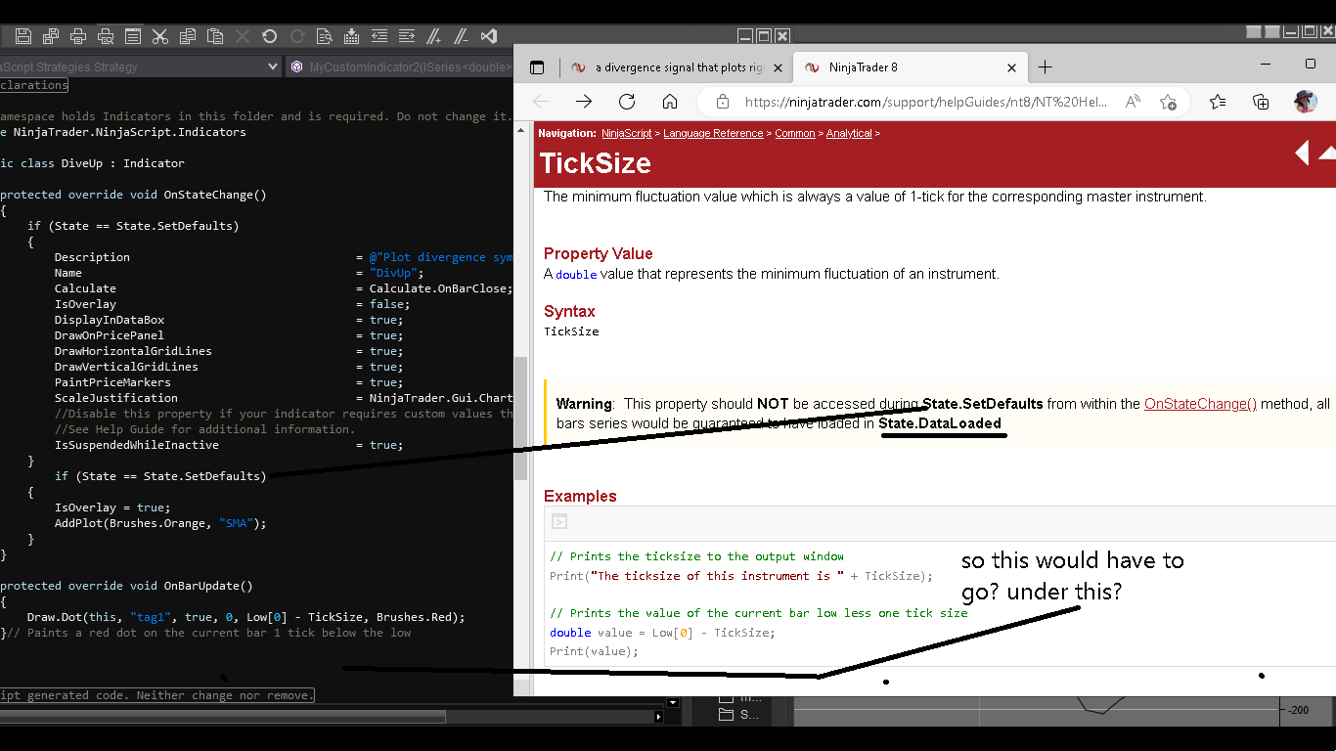Open the Strategies.Strategy type dropdown
The width and height of the screenshot is (1336, 751).
273,66
